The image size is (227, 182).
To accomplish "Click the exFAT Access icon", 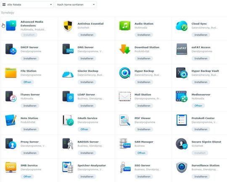I will click(182, 49).
